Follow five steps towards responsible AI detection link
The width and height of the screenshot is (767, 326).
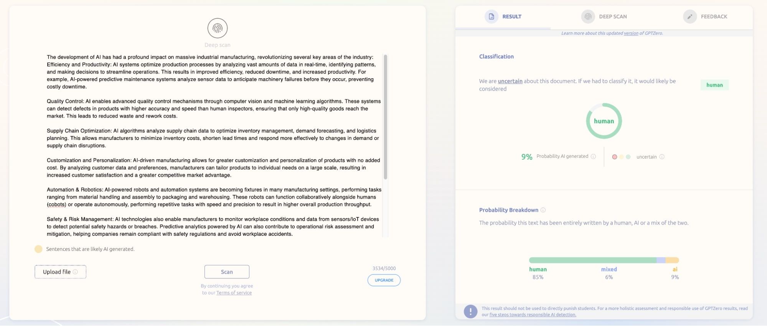click(533, 315)
